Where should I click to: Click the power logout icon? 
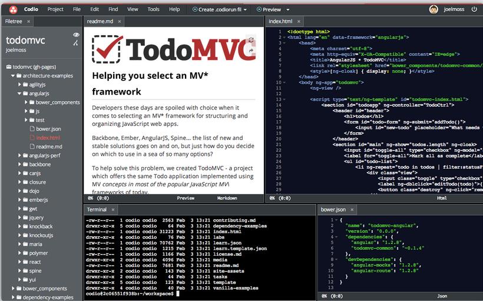tap(474, 9)
